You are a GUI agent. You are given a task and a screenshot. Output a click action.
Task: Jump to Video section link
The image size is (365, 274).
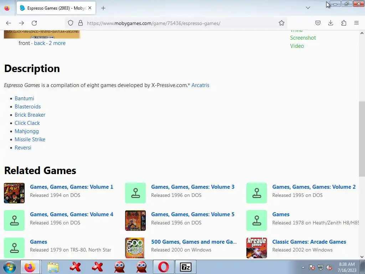[297, 46]
